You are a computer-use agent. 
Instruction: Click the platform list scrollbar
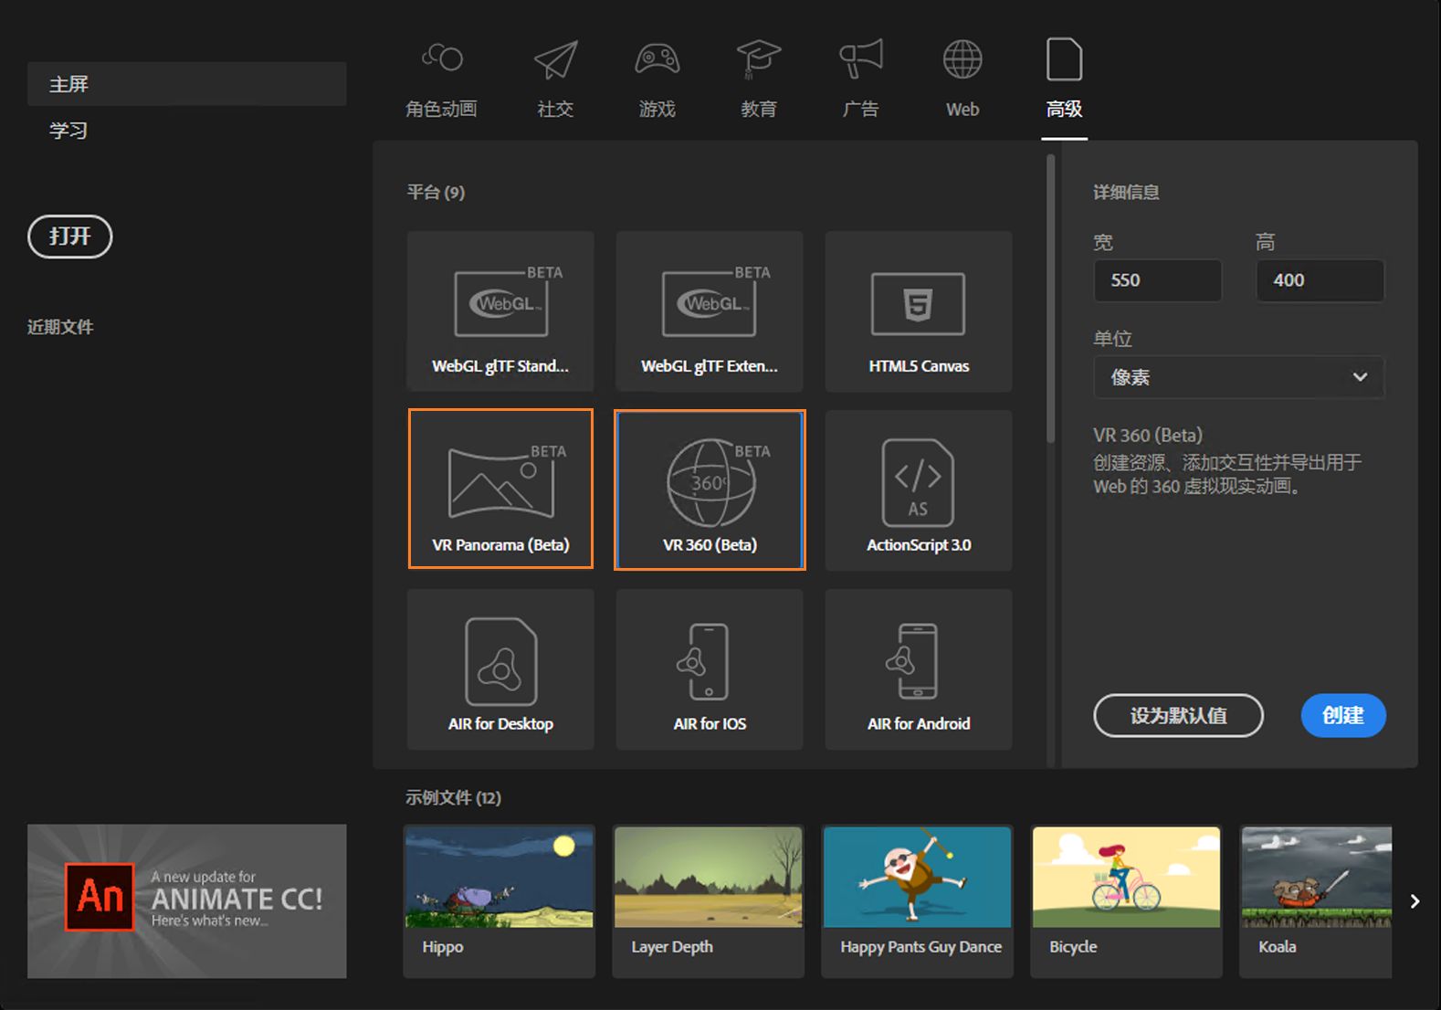click(x=1050, y=300)
